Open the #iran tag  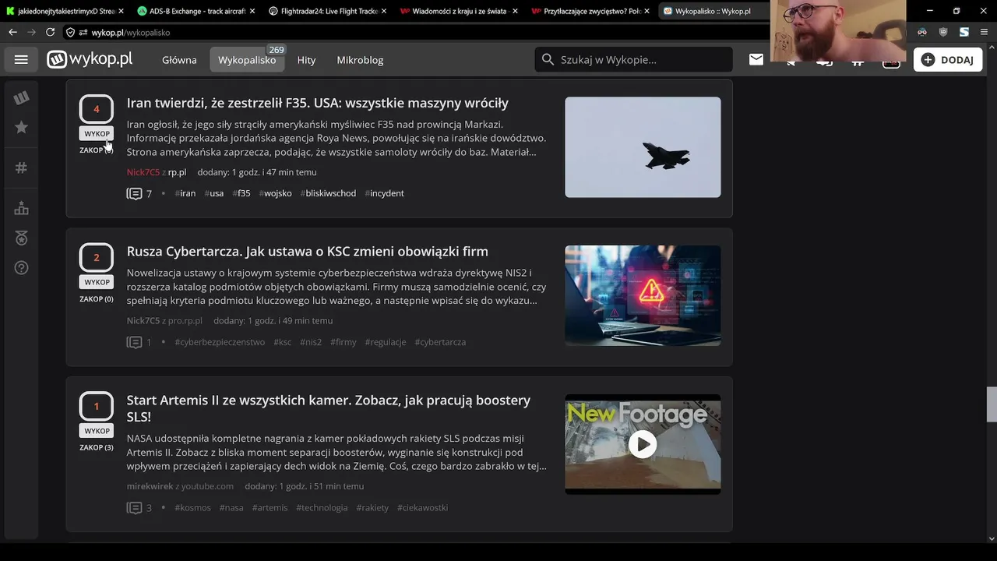(x=185, y=193)
